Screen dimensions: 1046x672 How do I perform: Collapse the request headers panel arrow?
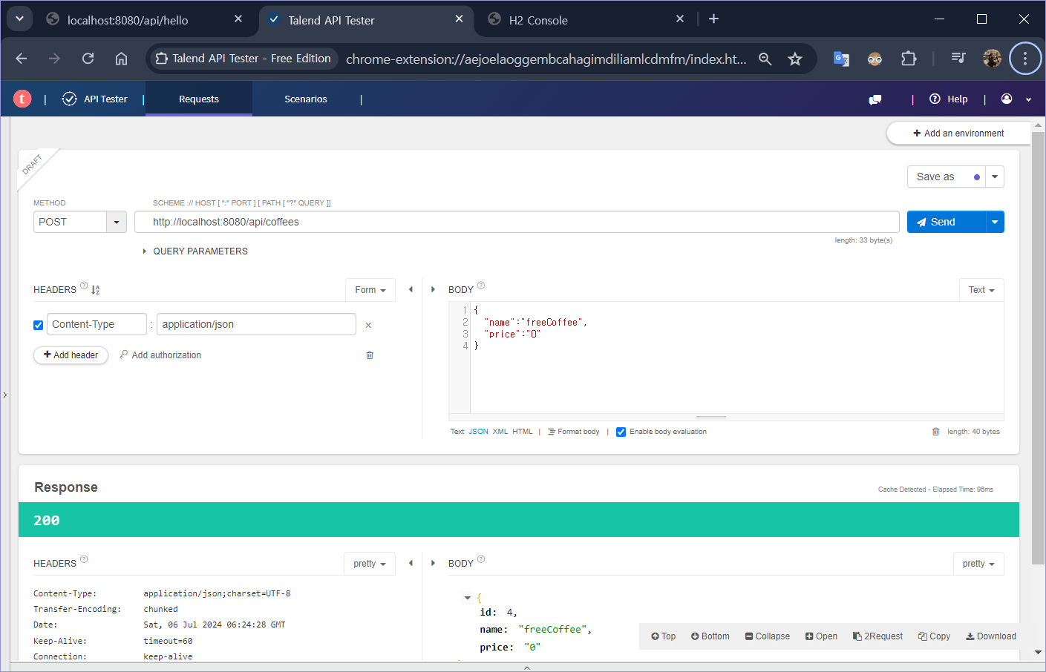(411, 289)
